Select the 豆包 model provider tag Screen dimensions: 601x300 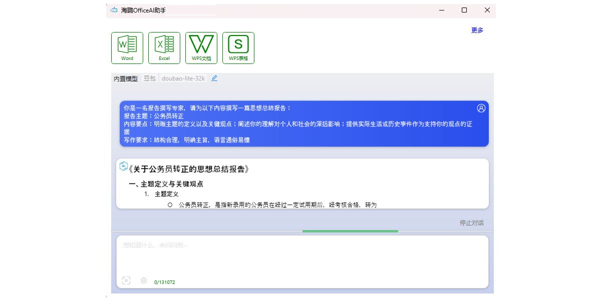[x=149, y=78]
